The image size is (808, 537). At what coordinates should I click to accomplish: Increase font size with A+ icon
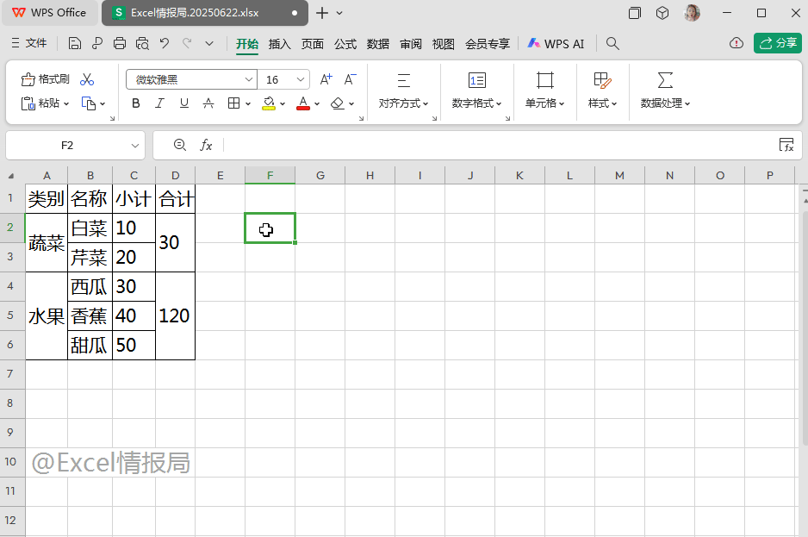pyautogui.click(x=326, y=79)
